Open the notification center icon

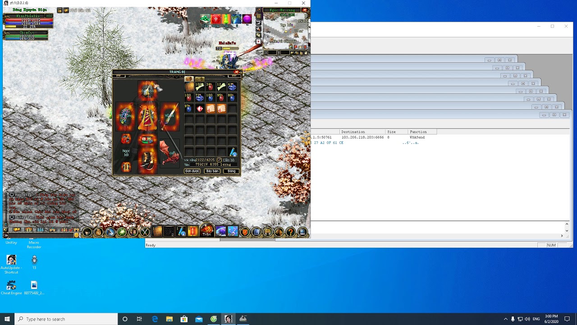point(567,319)
